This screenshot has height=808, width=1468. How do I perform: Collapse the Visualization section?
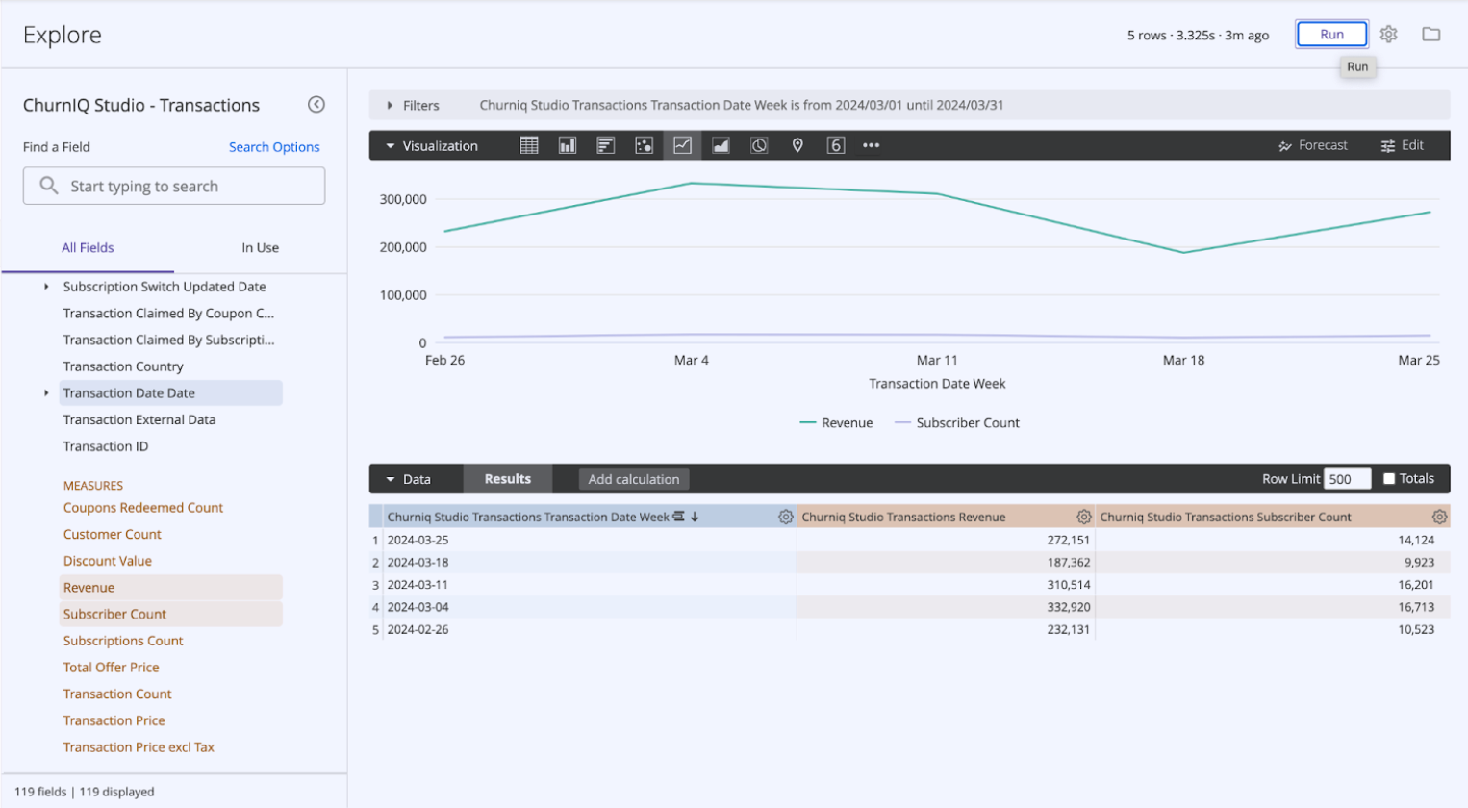(391, 146)
